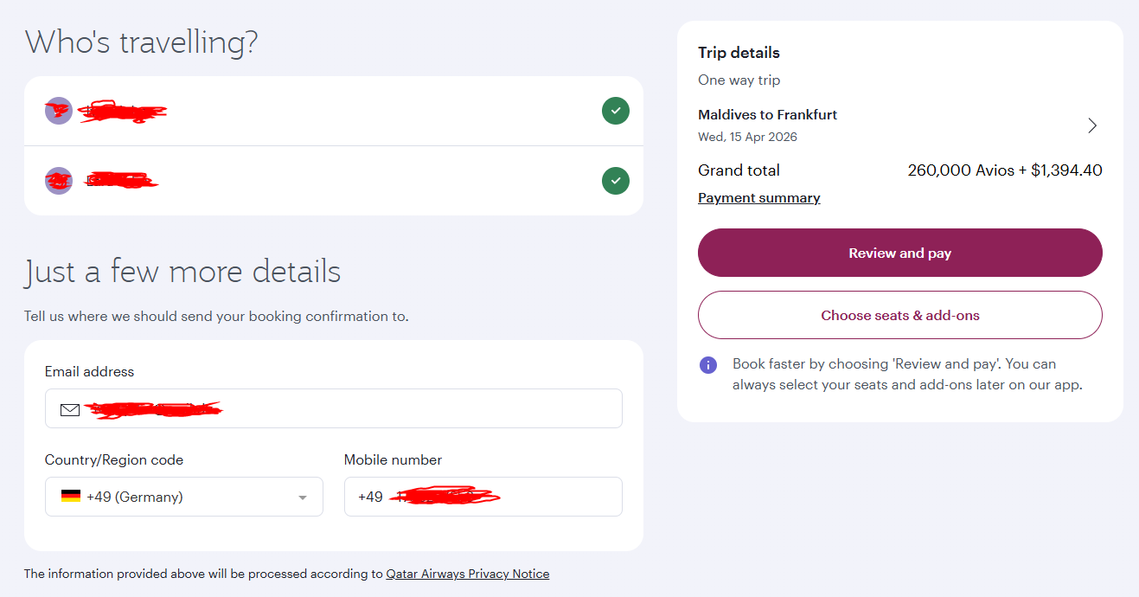Open the Payment summary link
Image resolution: width=1139 pixels, height=597 pixels.
(x=758, y=198)
